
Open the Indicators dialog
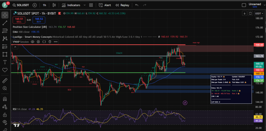point(71,5)
